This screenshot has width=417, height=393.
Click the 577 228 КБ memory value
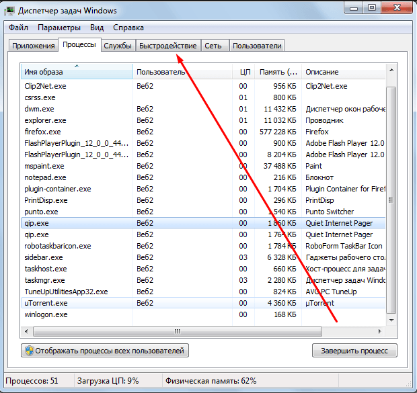tap(278, 132)
